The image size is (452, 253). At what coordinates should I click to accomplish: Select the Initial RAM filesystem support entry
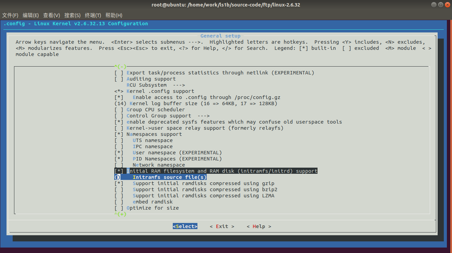pos(216,171)
